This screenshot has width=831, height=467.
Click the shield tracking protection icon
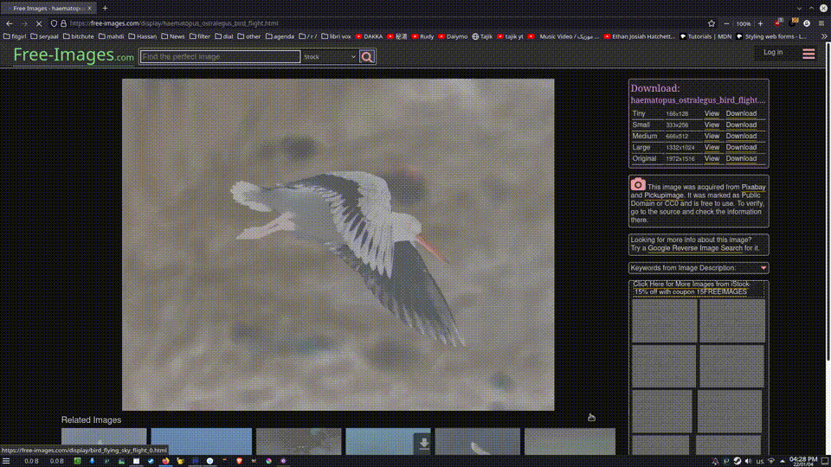(x=54, y=23)
